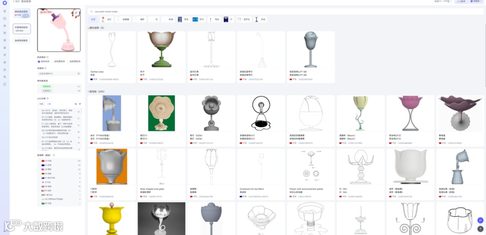Click the search icon in the top search bar

click(x=92, y=11)
